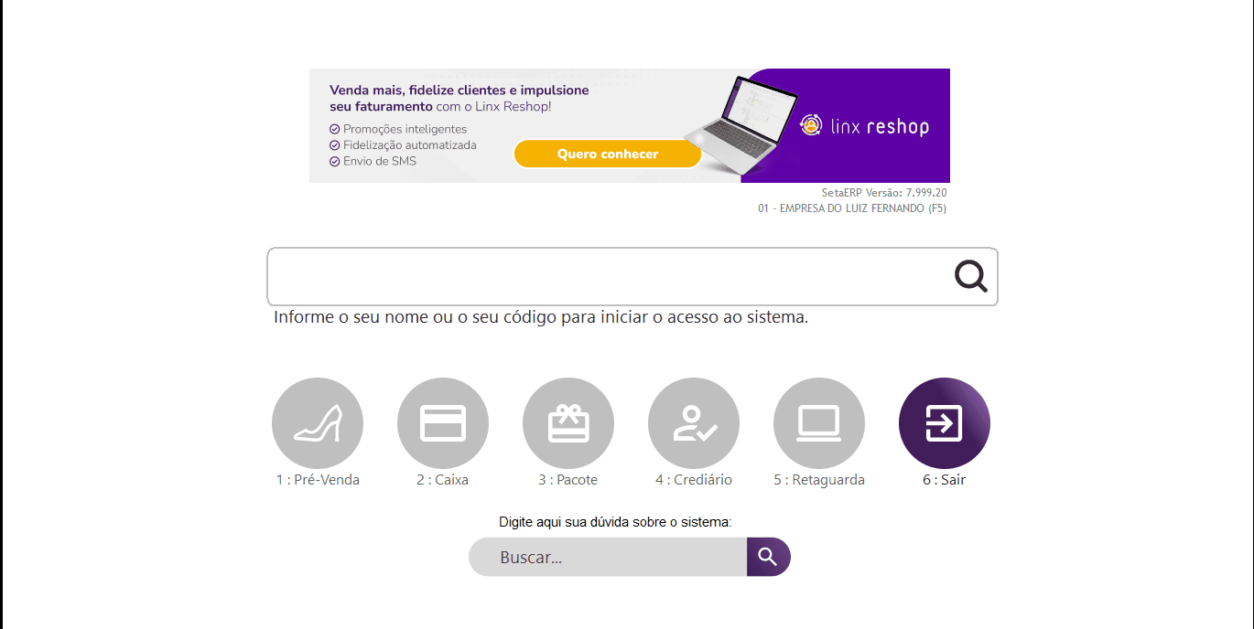Select the "2 : Caixa" text label
The image size is (1254, 629).
pyautogui.click(x=443, y=480)
